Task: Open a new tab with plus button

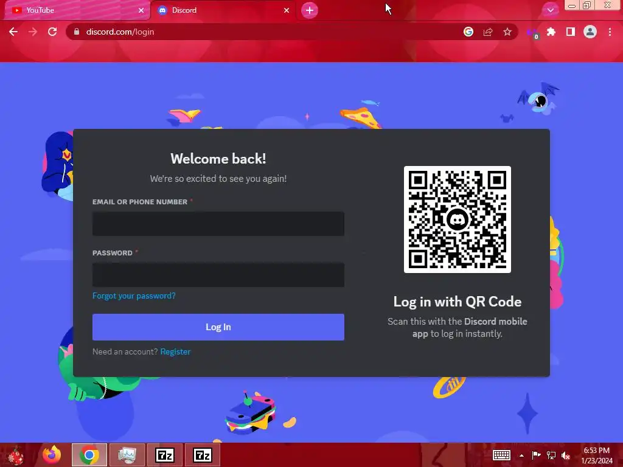Action: (x=310, y=10)
